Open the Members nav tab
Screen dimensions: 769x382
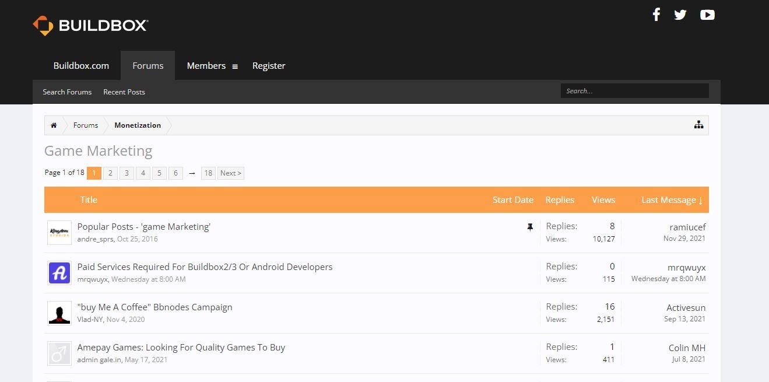(x=206, y=65)
